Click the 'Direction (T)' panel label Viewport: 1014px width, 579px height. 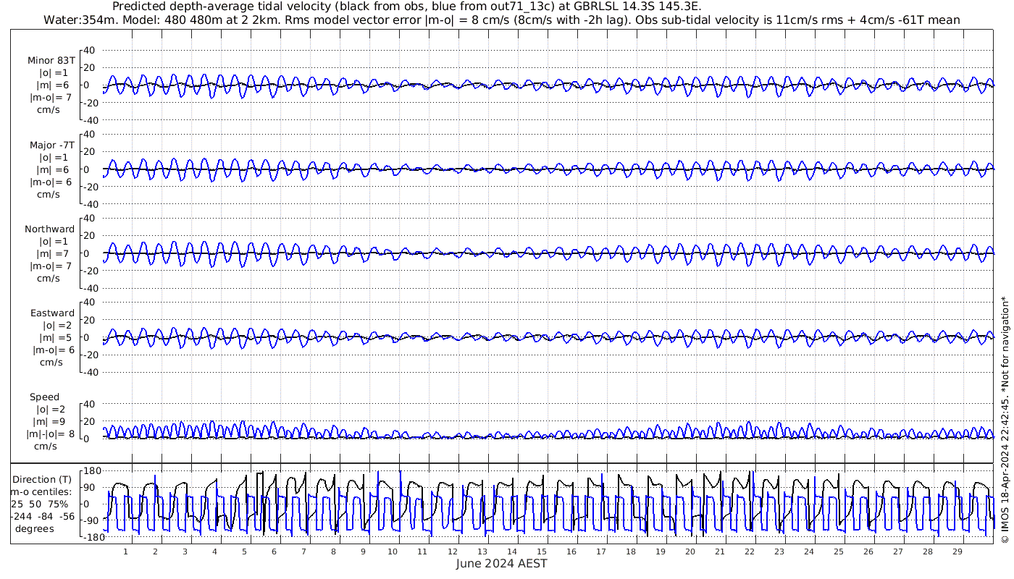point(42,479)
